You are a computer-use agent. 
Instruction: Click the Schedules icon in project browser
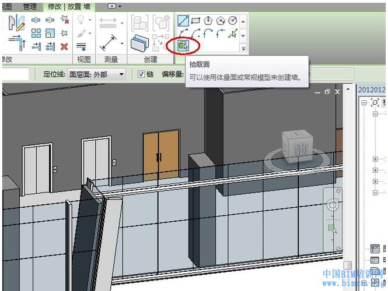click(x=375, y=260)
